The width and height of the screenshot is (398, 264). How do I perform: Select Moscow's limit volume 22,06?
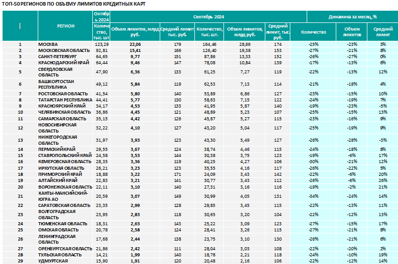[135, 44]
